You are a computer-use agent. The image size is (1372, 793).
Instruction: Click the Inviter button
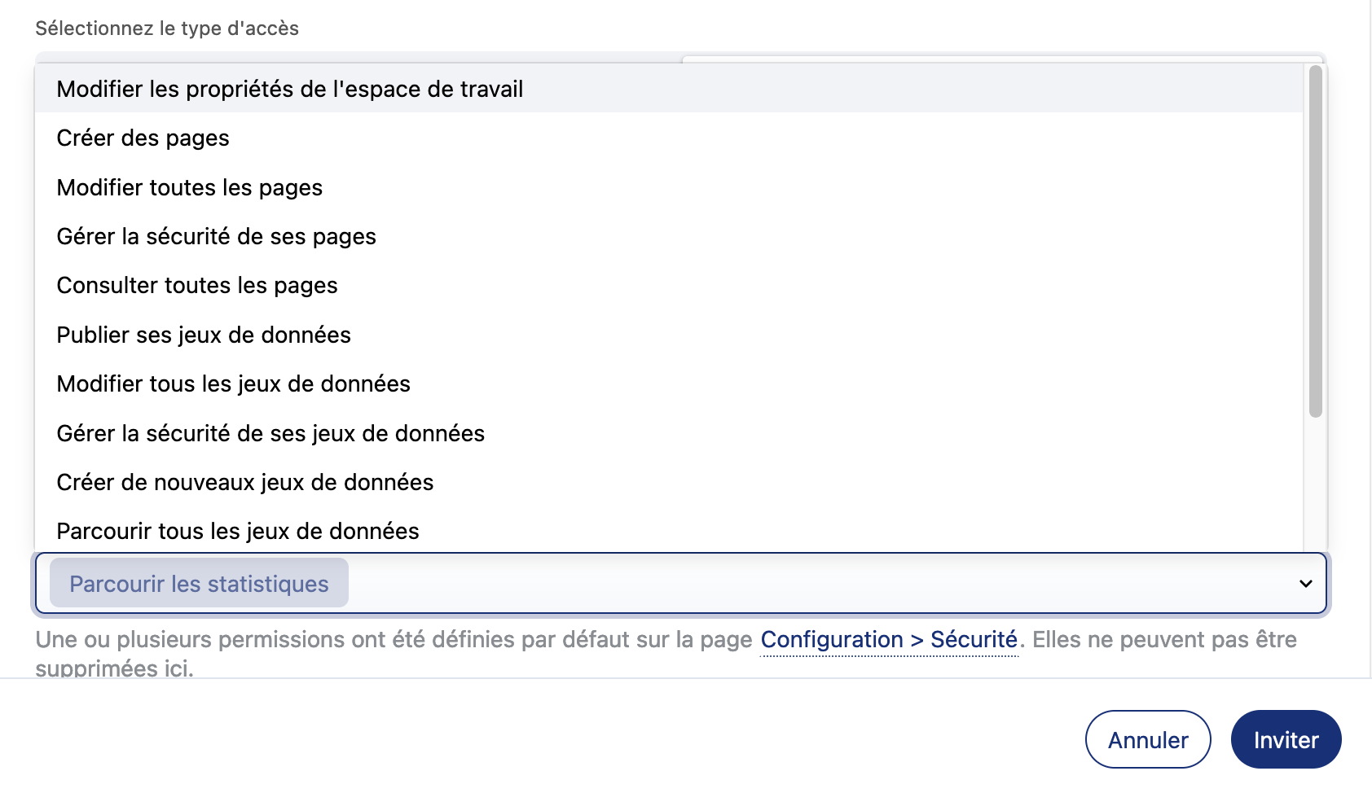(1286, 740)
